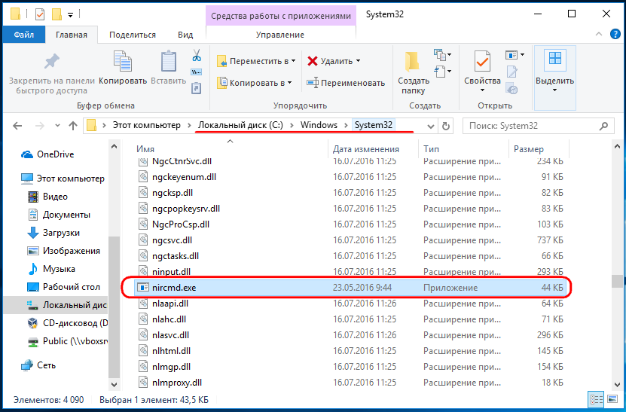The image size is (626, 412).
Task: Click the Cut scissors icon
Action: click(197, 55)
